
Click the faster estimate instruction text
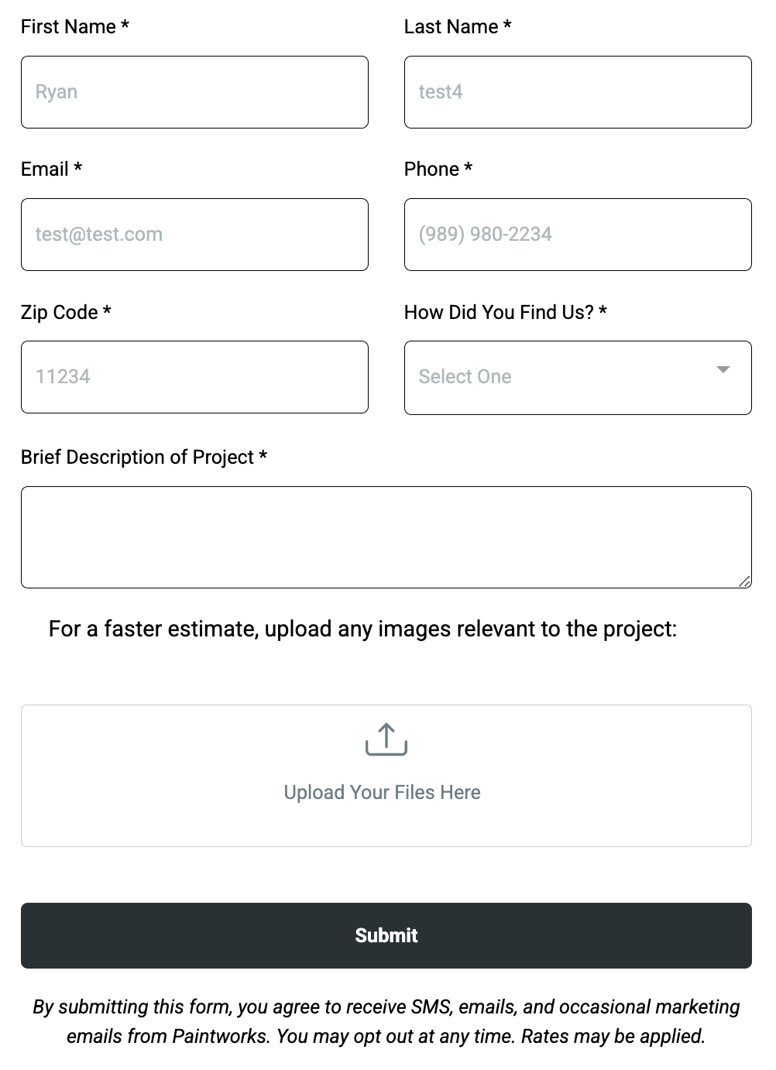tap(362, 629)
